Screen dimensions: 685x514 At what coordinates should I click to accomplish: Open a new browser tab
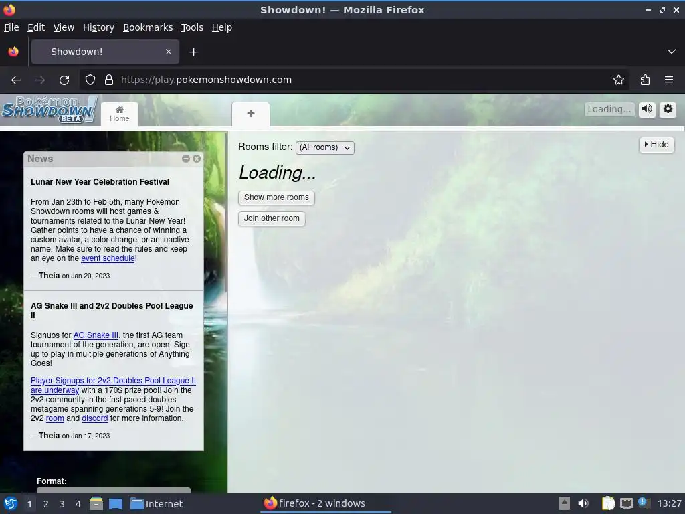(193, 52)
